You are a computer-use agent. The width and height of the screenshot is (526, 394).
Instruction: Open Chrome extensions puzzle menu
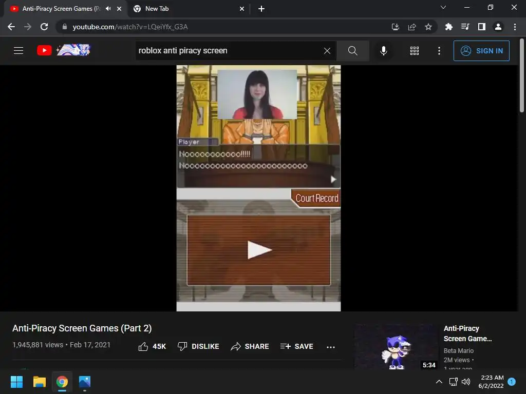(x=449, y=27)
